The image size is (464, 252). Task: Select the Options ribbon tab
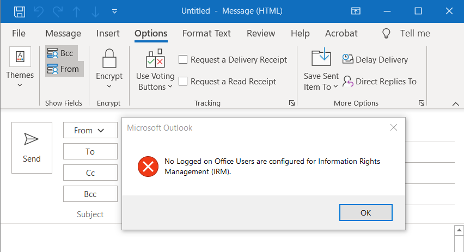[151, 33]
